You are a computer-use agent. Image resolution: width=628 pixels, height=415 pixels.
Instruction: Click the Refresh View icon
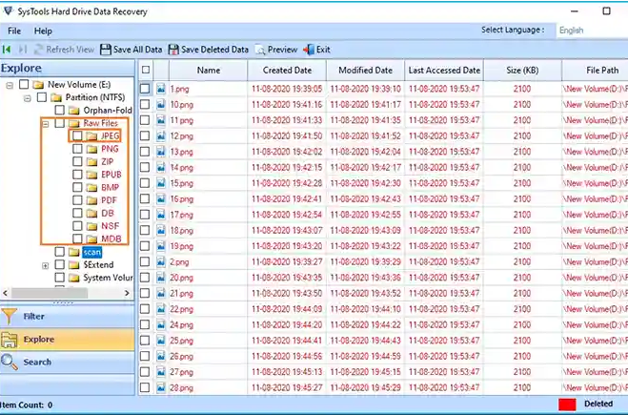tap(37, 50)
